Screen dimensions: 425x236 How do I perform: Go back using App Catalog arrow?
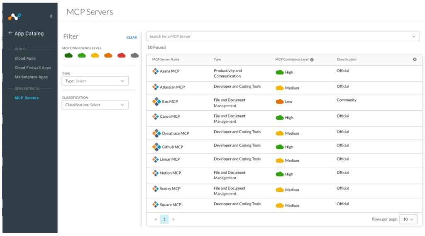coord(10,33)
